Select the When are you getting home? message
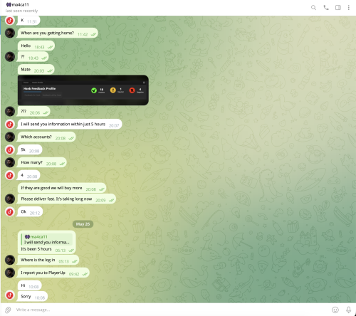This screenshot has width=356, height=316. 58,33
